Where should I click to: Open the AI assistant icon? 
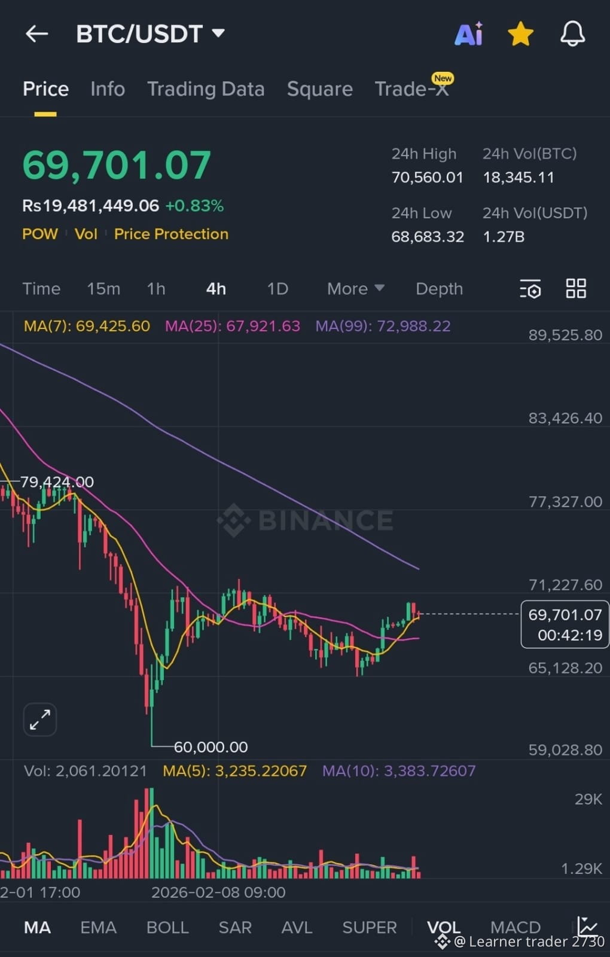(468, 34)
